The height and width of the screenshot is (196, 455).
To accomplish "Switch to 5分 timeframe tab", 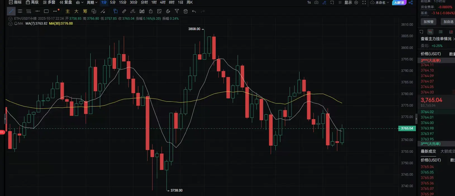I will click(x=113, y=2).
